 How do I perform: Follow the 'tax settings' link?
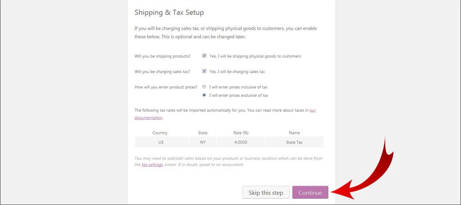[x=152, y=165]
